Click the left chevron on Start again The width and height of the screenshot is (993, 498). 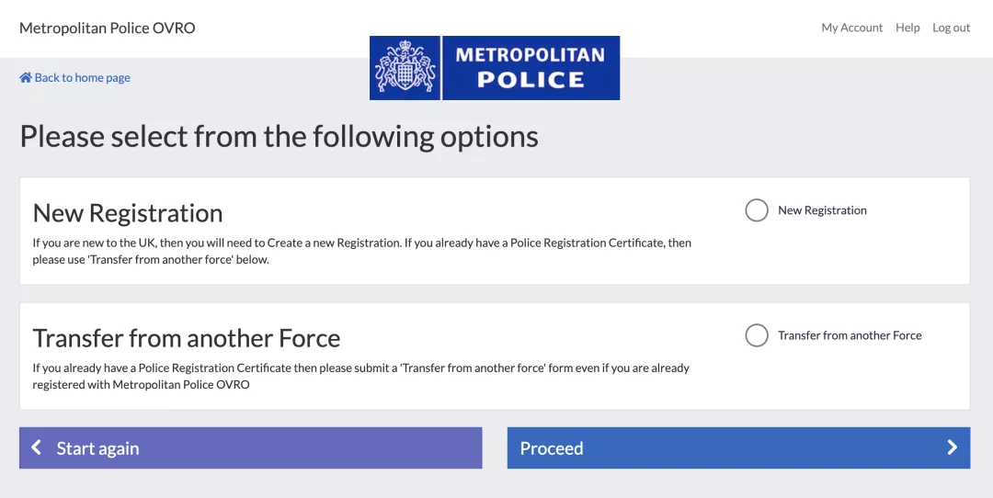[37, 448]
